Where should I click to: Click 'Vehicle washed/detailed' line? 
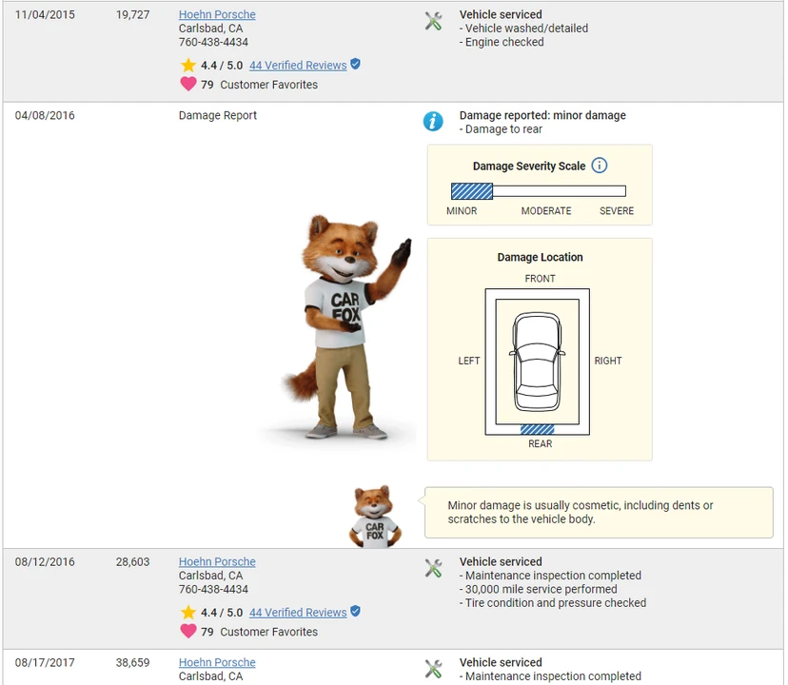point(523,29)
